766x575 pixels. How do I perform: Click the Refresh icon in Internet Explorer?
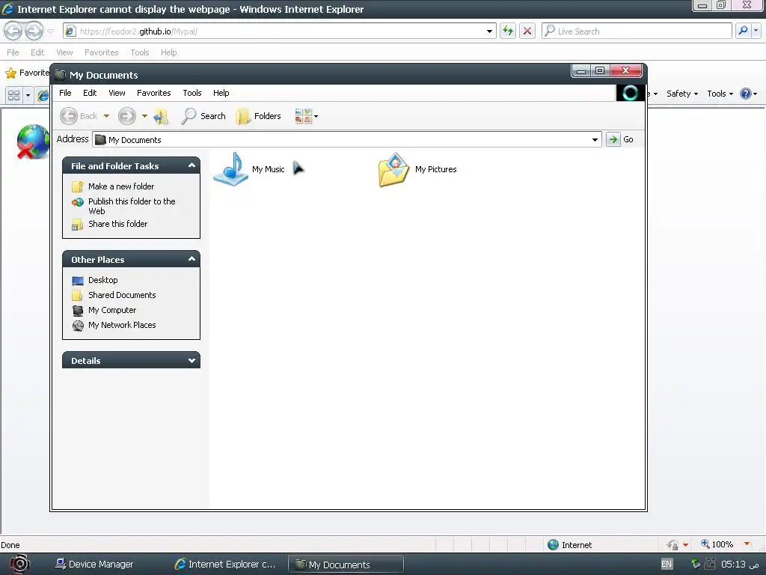[508, 31]
